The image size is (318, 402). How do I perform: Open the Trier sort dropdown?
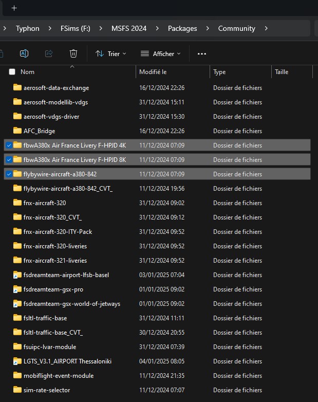point(110,54)
